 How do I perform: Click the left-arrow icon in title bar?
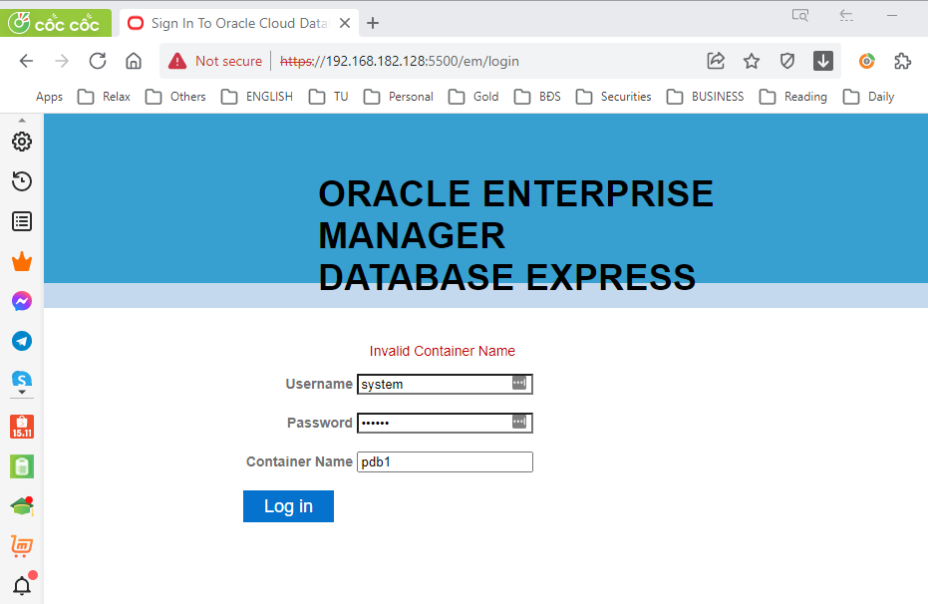coord(846,15)
